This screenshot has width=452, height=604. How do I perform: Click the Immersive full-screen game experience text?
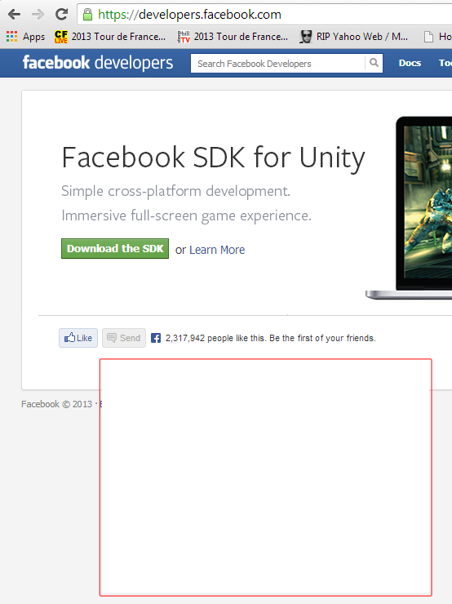[186, 215]
